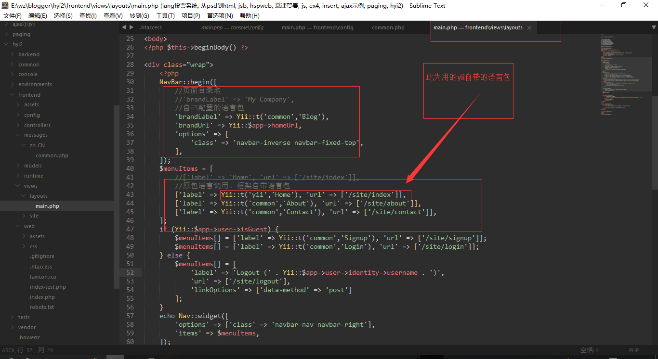658x359 pixels.
Task: Click line number 52 in gutter
Action: (130, 272)
